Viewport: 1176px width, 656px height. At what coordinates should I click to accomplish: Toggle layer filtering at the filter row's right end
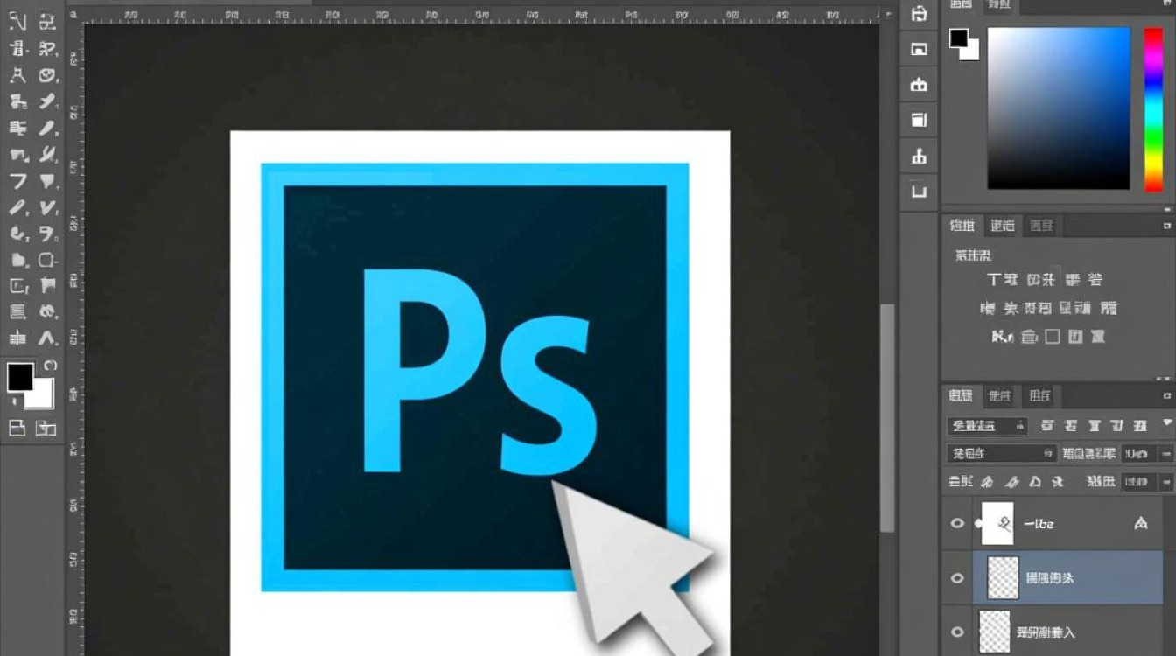[1166, 424]
